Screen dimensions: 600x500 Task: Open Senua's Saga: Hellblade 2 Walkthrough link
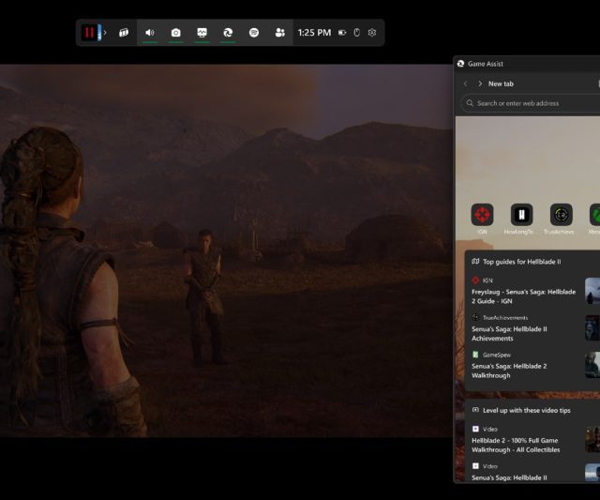[509, 371]
